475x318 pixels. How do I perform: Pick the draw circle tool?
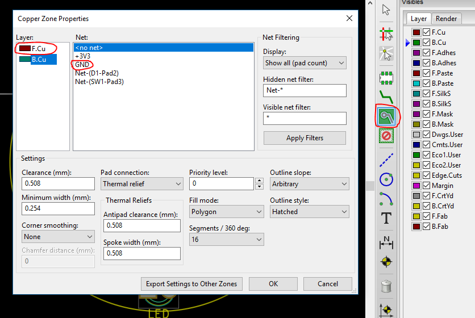(x=386, y=179)
